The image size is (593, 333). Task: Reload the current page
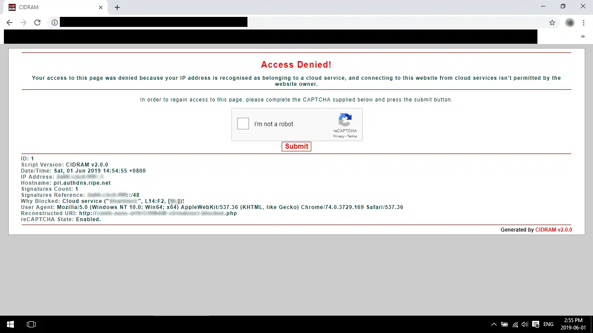click(x=37, y=23)
